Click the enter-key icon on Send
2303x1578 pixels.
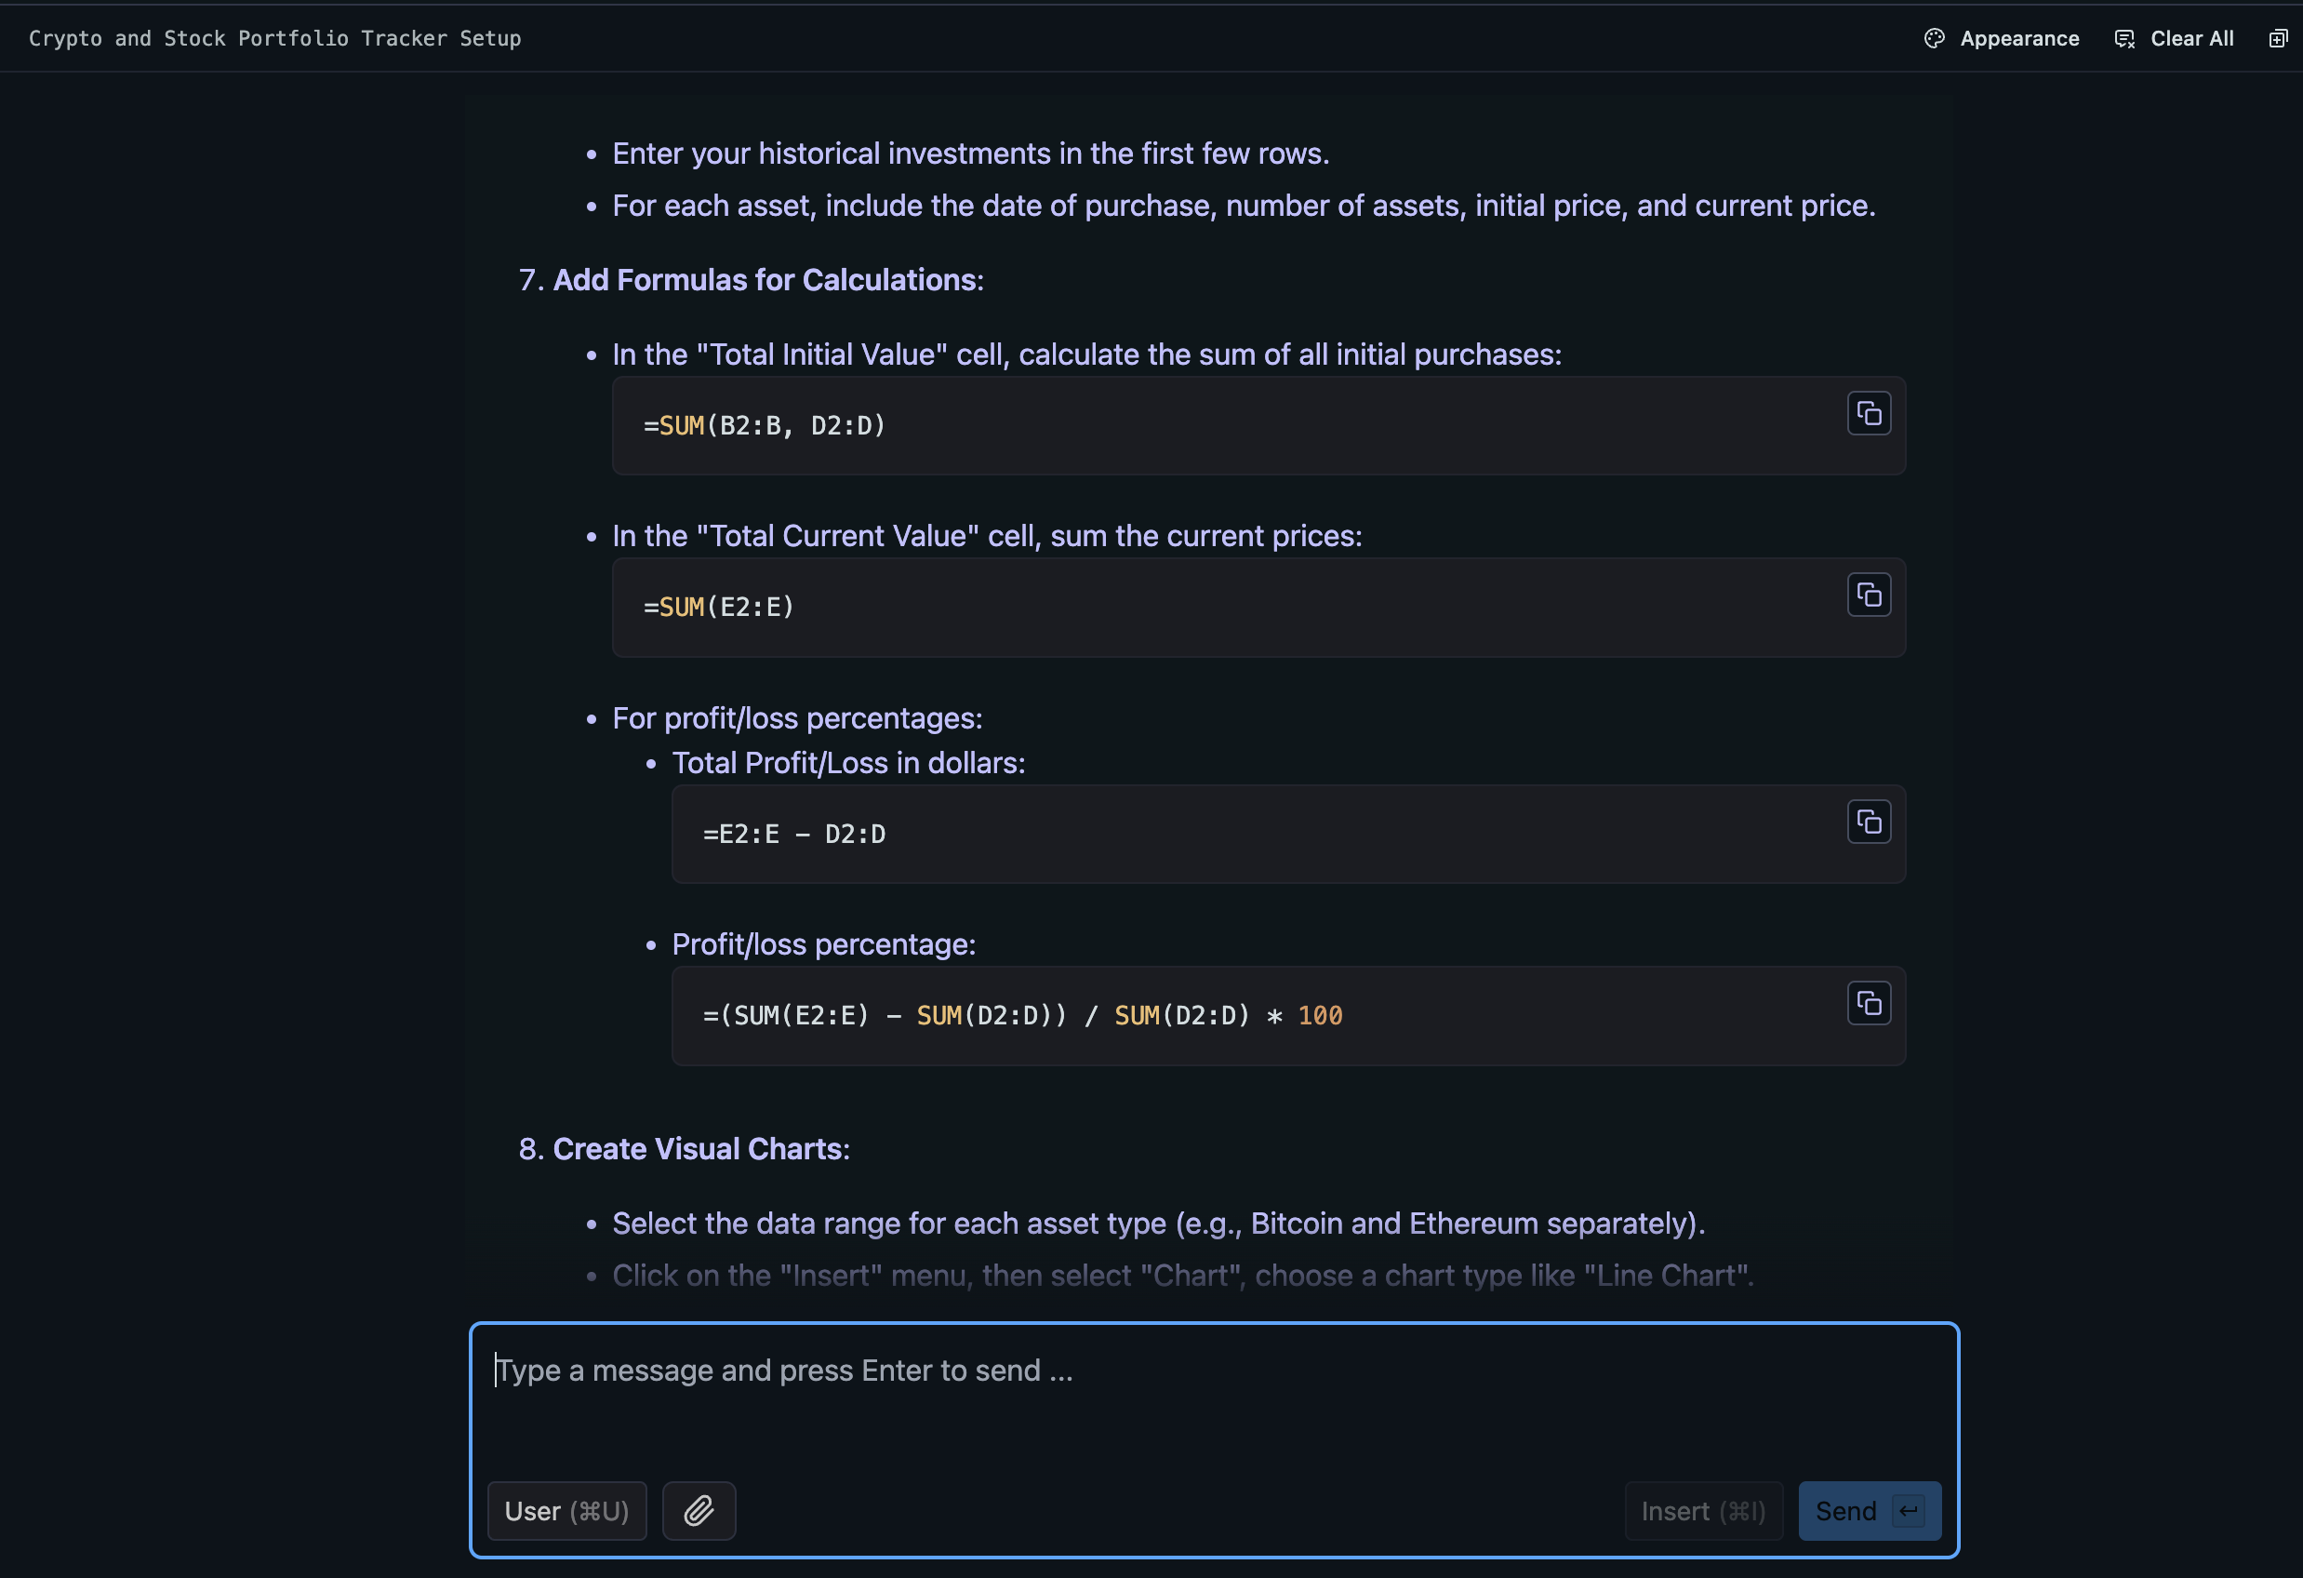pyautogui.click(x=1909, y=1511)
